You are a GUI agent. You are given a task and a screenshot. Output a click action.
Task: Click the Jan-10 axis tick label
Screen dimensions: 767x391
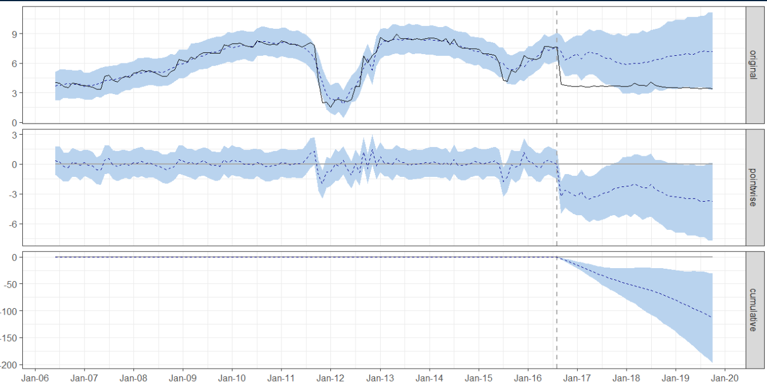click(233, 379)
